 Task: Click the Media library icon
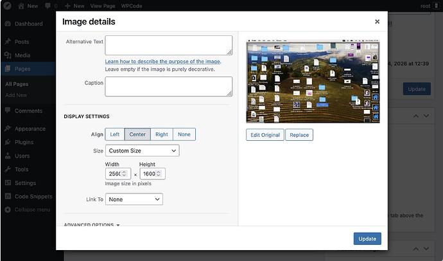8,55
